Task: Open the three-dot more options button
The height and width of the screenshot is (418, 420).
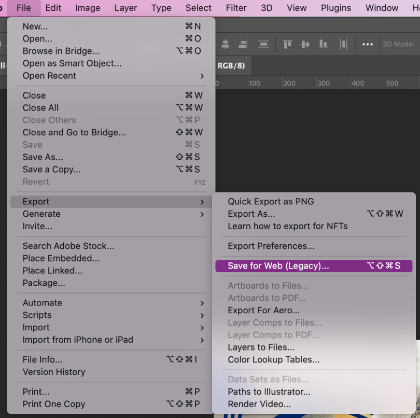Action: [x=368, y=44]
